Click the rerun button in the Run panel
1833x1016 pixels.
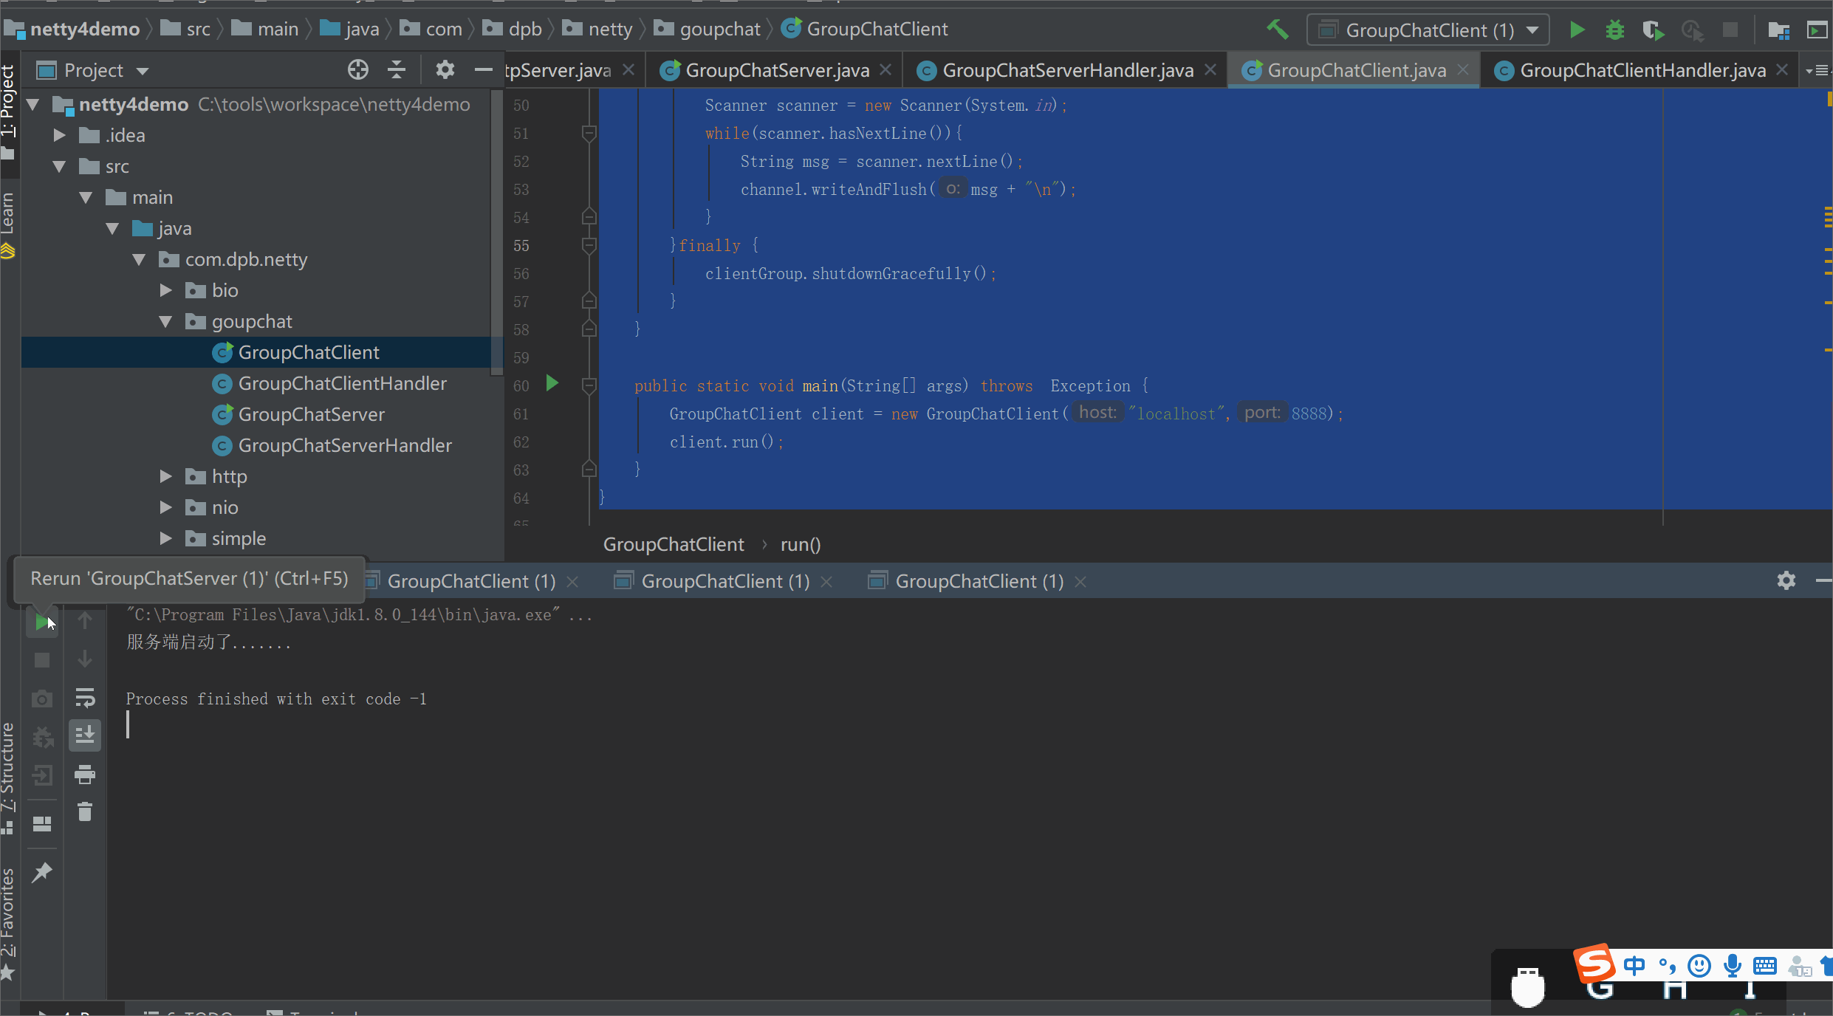[x=42, y=622]
